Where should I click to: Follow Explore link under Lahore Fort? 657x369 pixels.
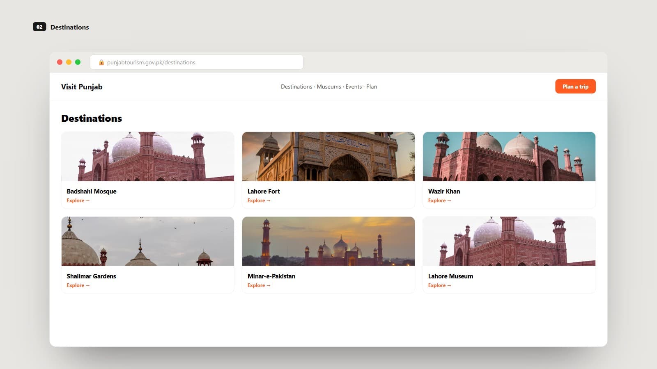click(x=259, y=200)
